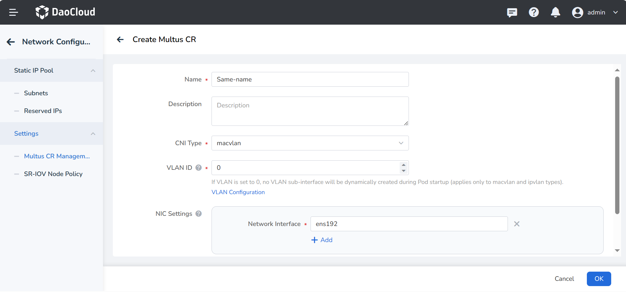Open the admin user account menu
The image size is (626, 292).
(x=595, y=12)
